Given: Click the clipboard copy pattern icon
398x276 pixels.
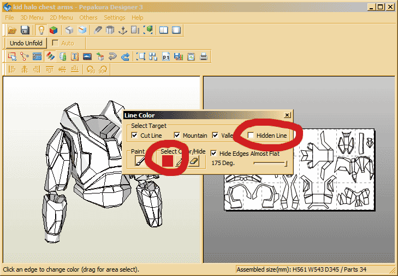Looking at the screenshot, I should (191, 56).
